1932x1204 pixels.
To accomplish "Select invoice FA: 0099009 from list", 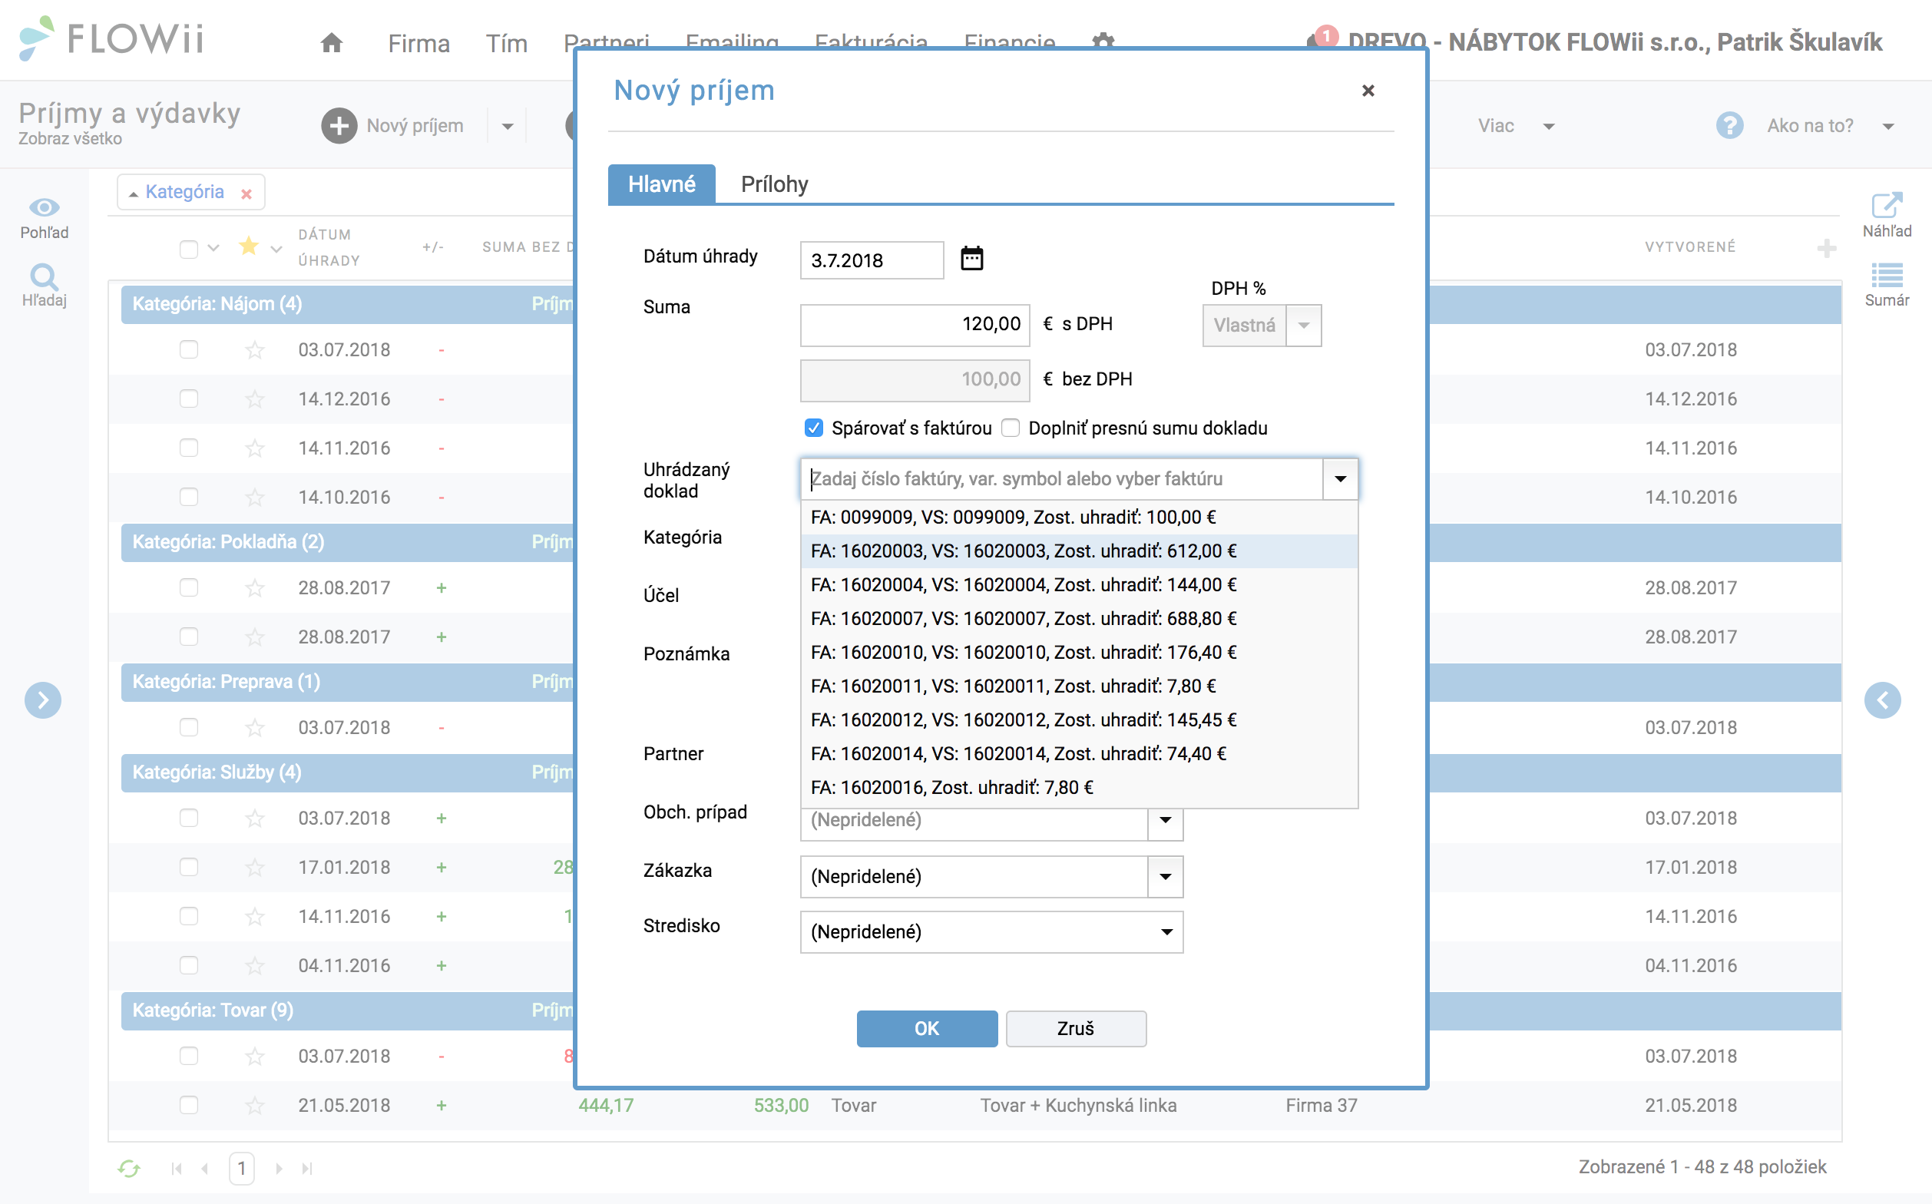I will (1079, 517).
